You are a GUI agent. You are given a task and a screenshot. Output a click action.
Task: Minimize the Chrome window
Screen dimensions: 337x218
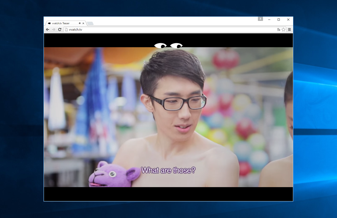tap(269, 19)
